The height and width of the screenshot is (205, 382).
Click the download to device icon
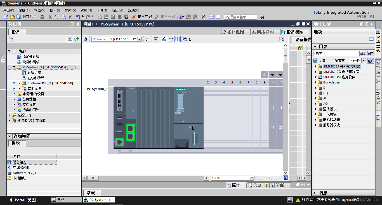tap(106, 17)
